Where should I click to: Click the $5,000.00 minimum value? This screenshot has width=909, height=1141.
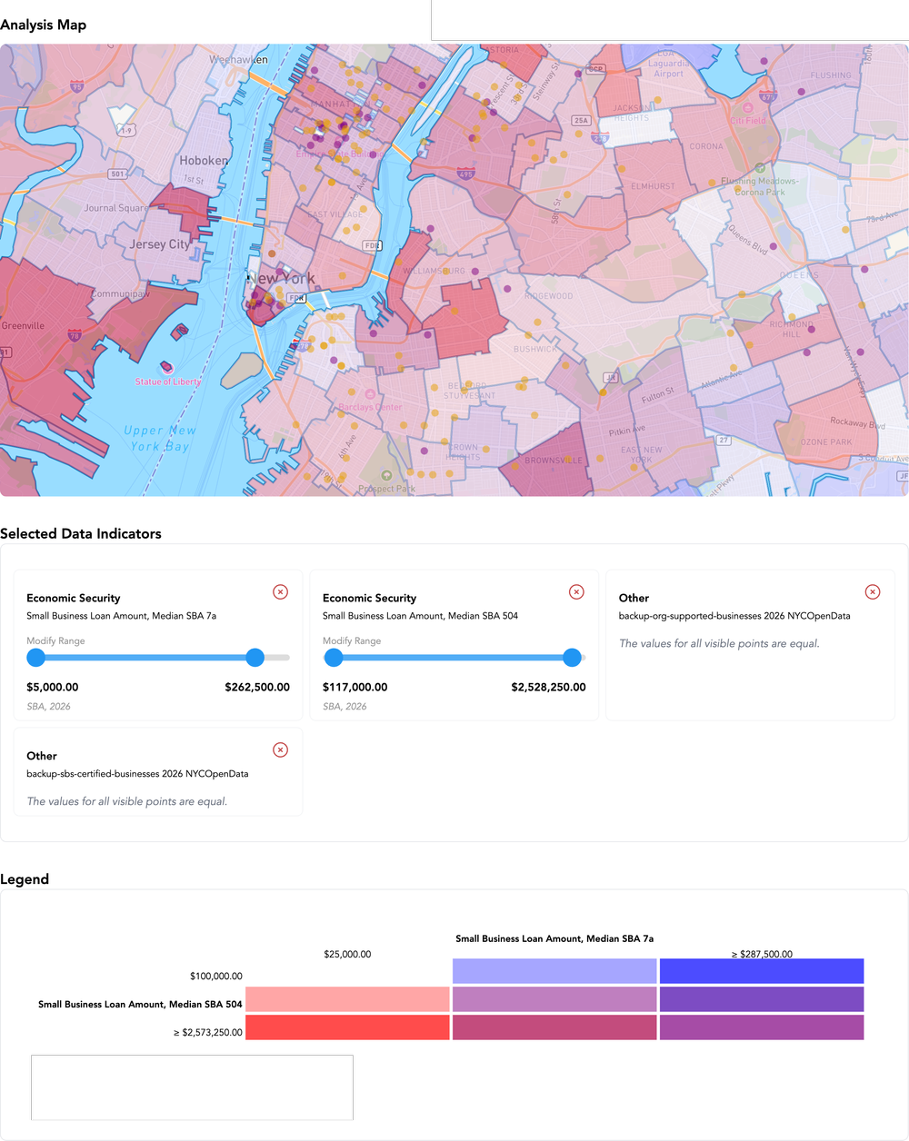click(53, 688)
